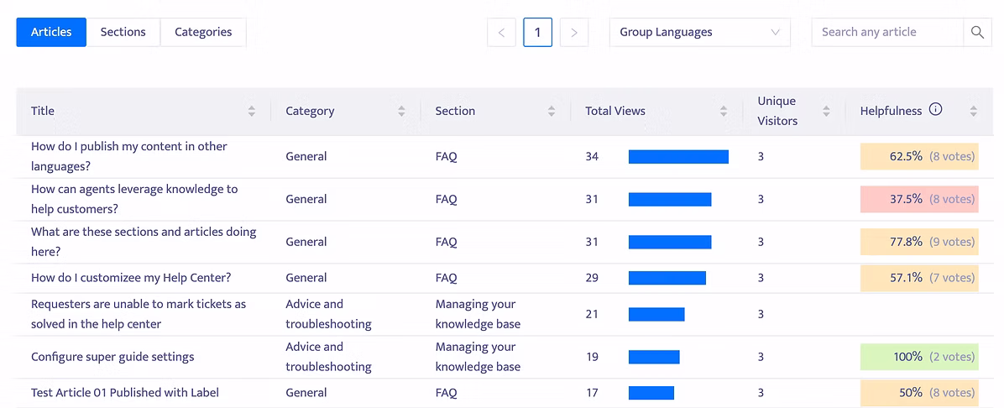Select the Articles tab
1004x408 pixels.
click(51, 32)
